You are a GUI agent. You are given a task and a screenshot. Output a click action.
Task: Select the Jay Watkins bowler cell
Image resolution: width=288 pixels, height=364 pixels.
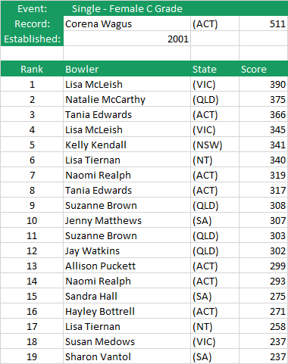(127, 250)
